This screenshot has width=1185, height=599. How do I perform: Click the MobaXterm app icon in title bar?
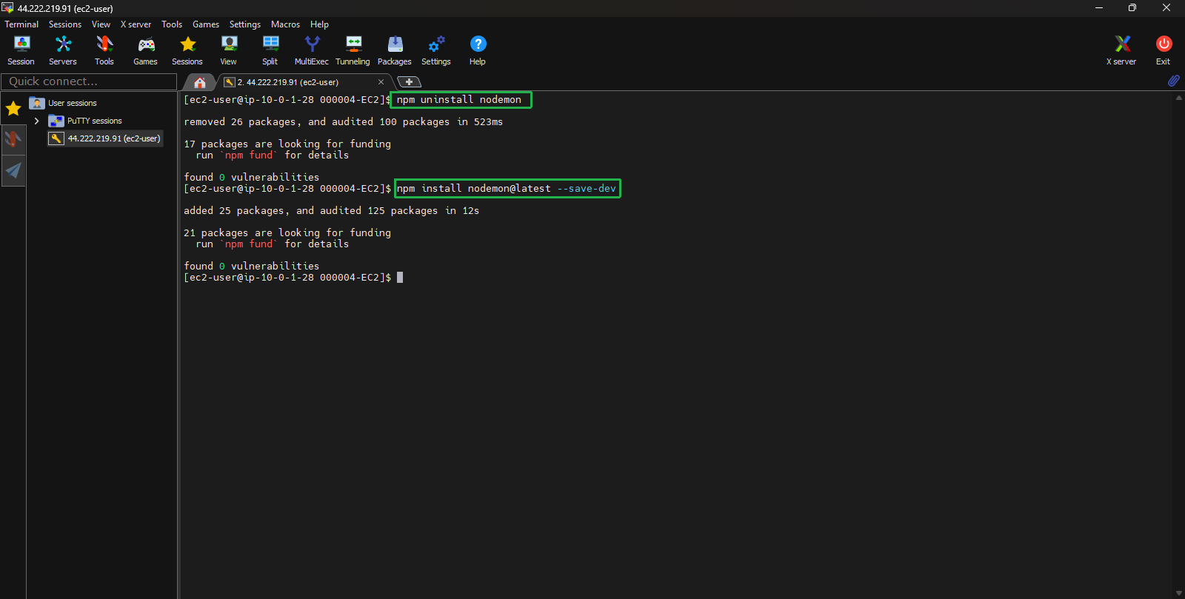[8, 8]
